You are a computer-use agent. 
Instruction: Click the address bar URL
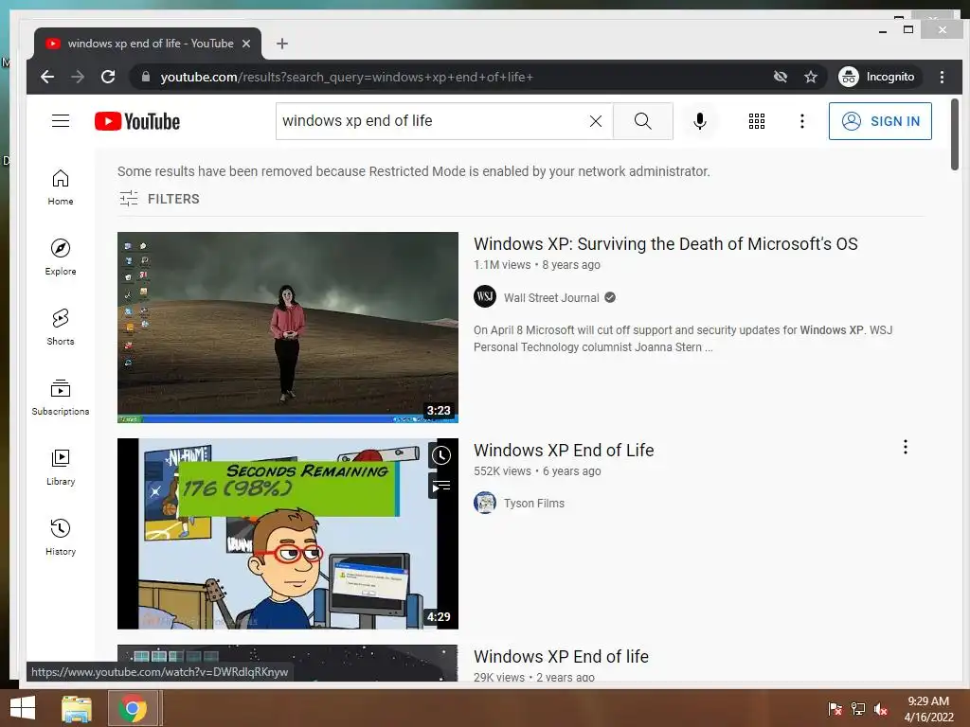347,77
